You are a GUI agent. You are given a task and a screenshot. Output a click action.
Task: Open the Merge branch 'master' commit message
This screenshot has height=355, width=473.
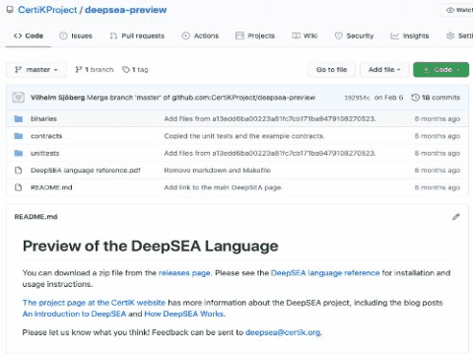[201, 98]
